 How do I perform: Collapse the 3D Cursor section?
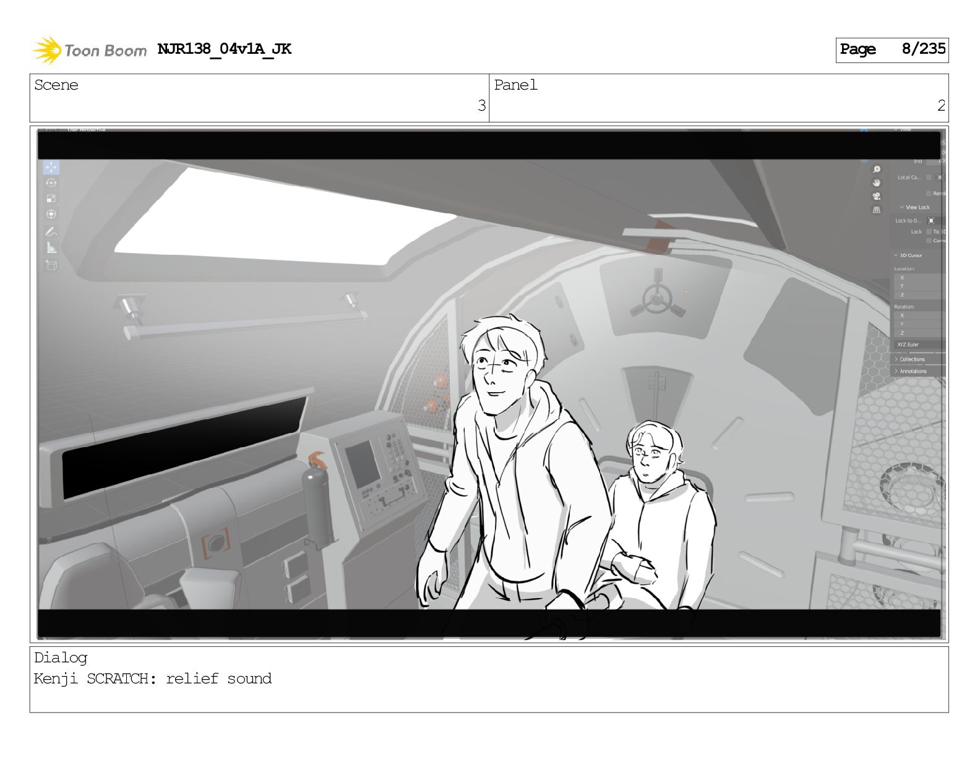[x=908, y=255]
